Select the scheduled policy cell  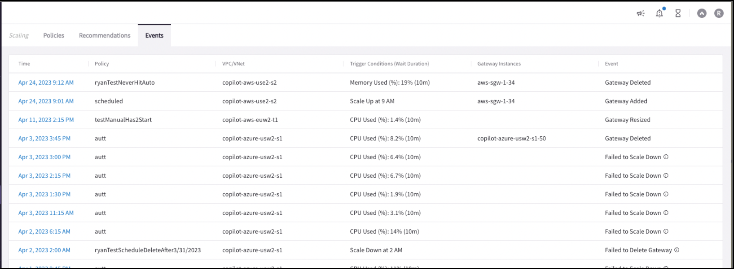[x=109, y=101]
